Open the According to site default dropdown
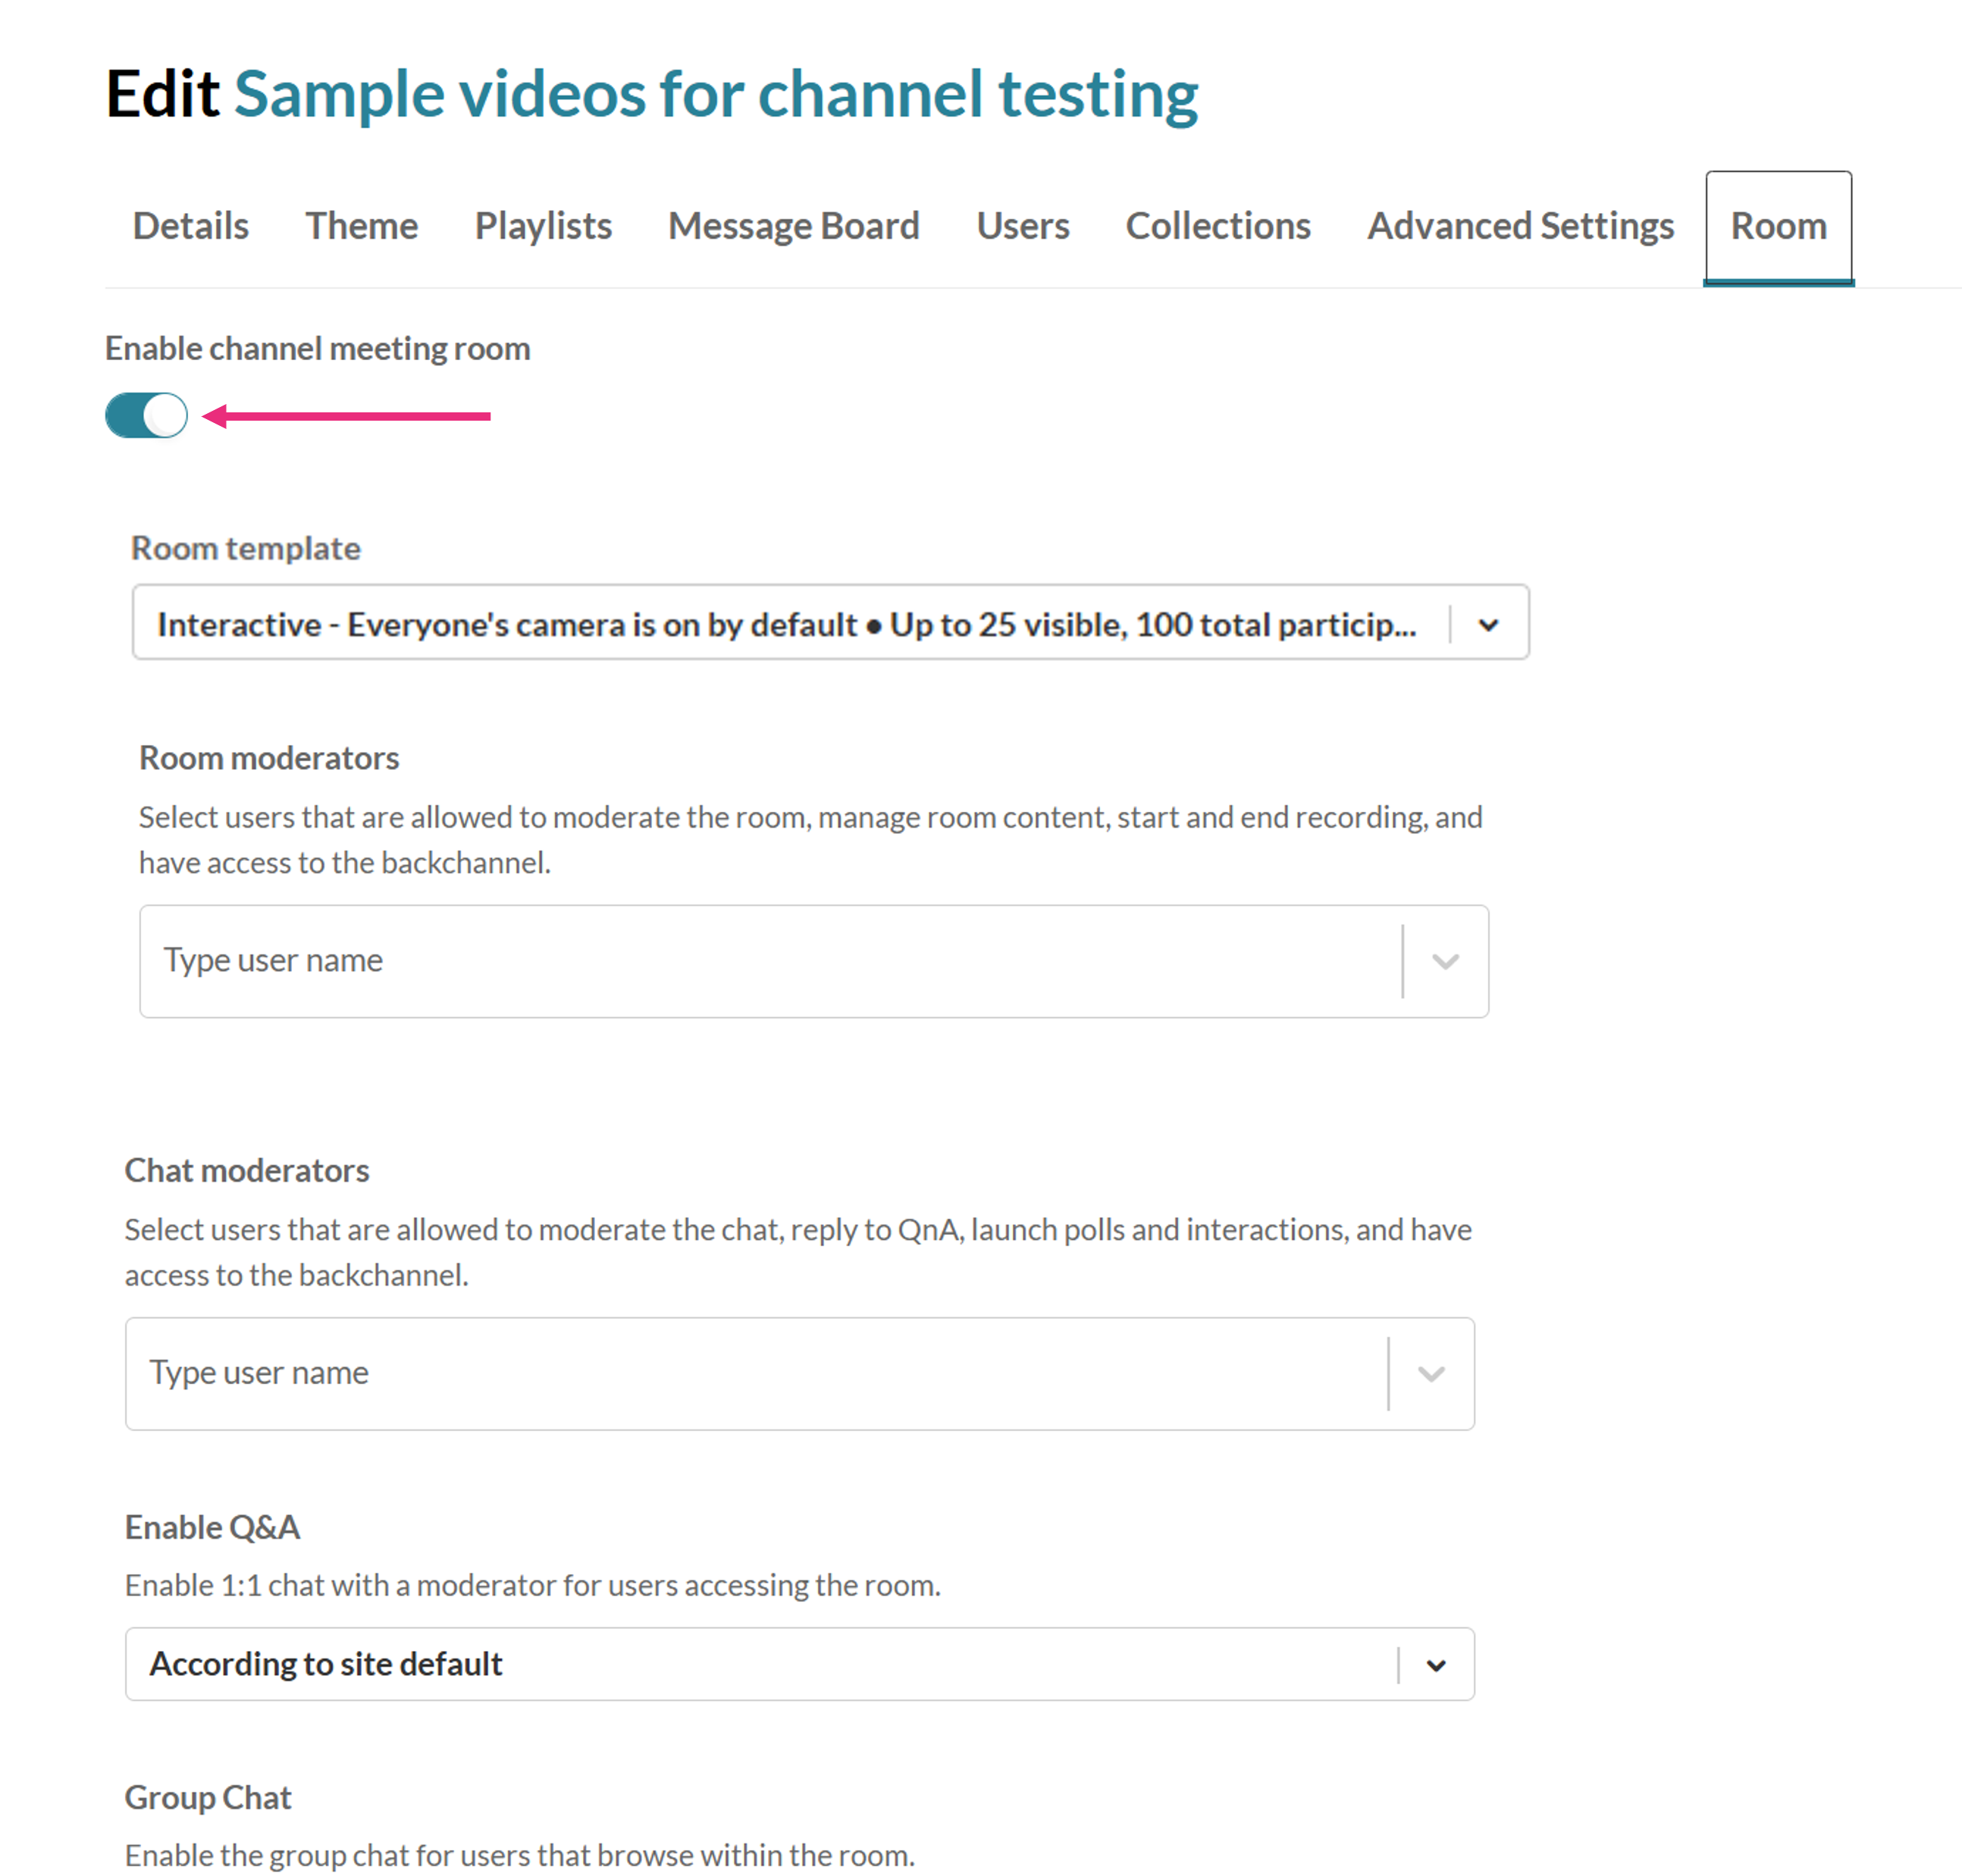Viewport: 1962px width, 1876px height. 758,1664
